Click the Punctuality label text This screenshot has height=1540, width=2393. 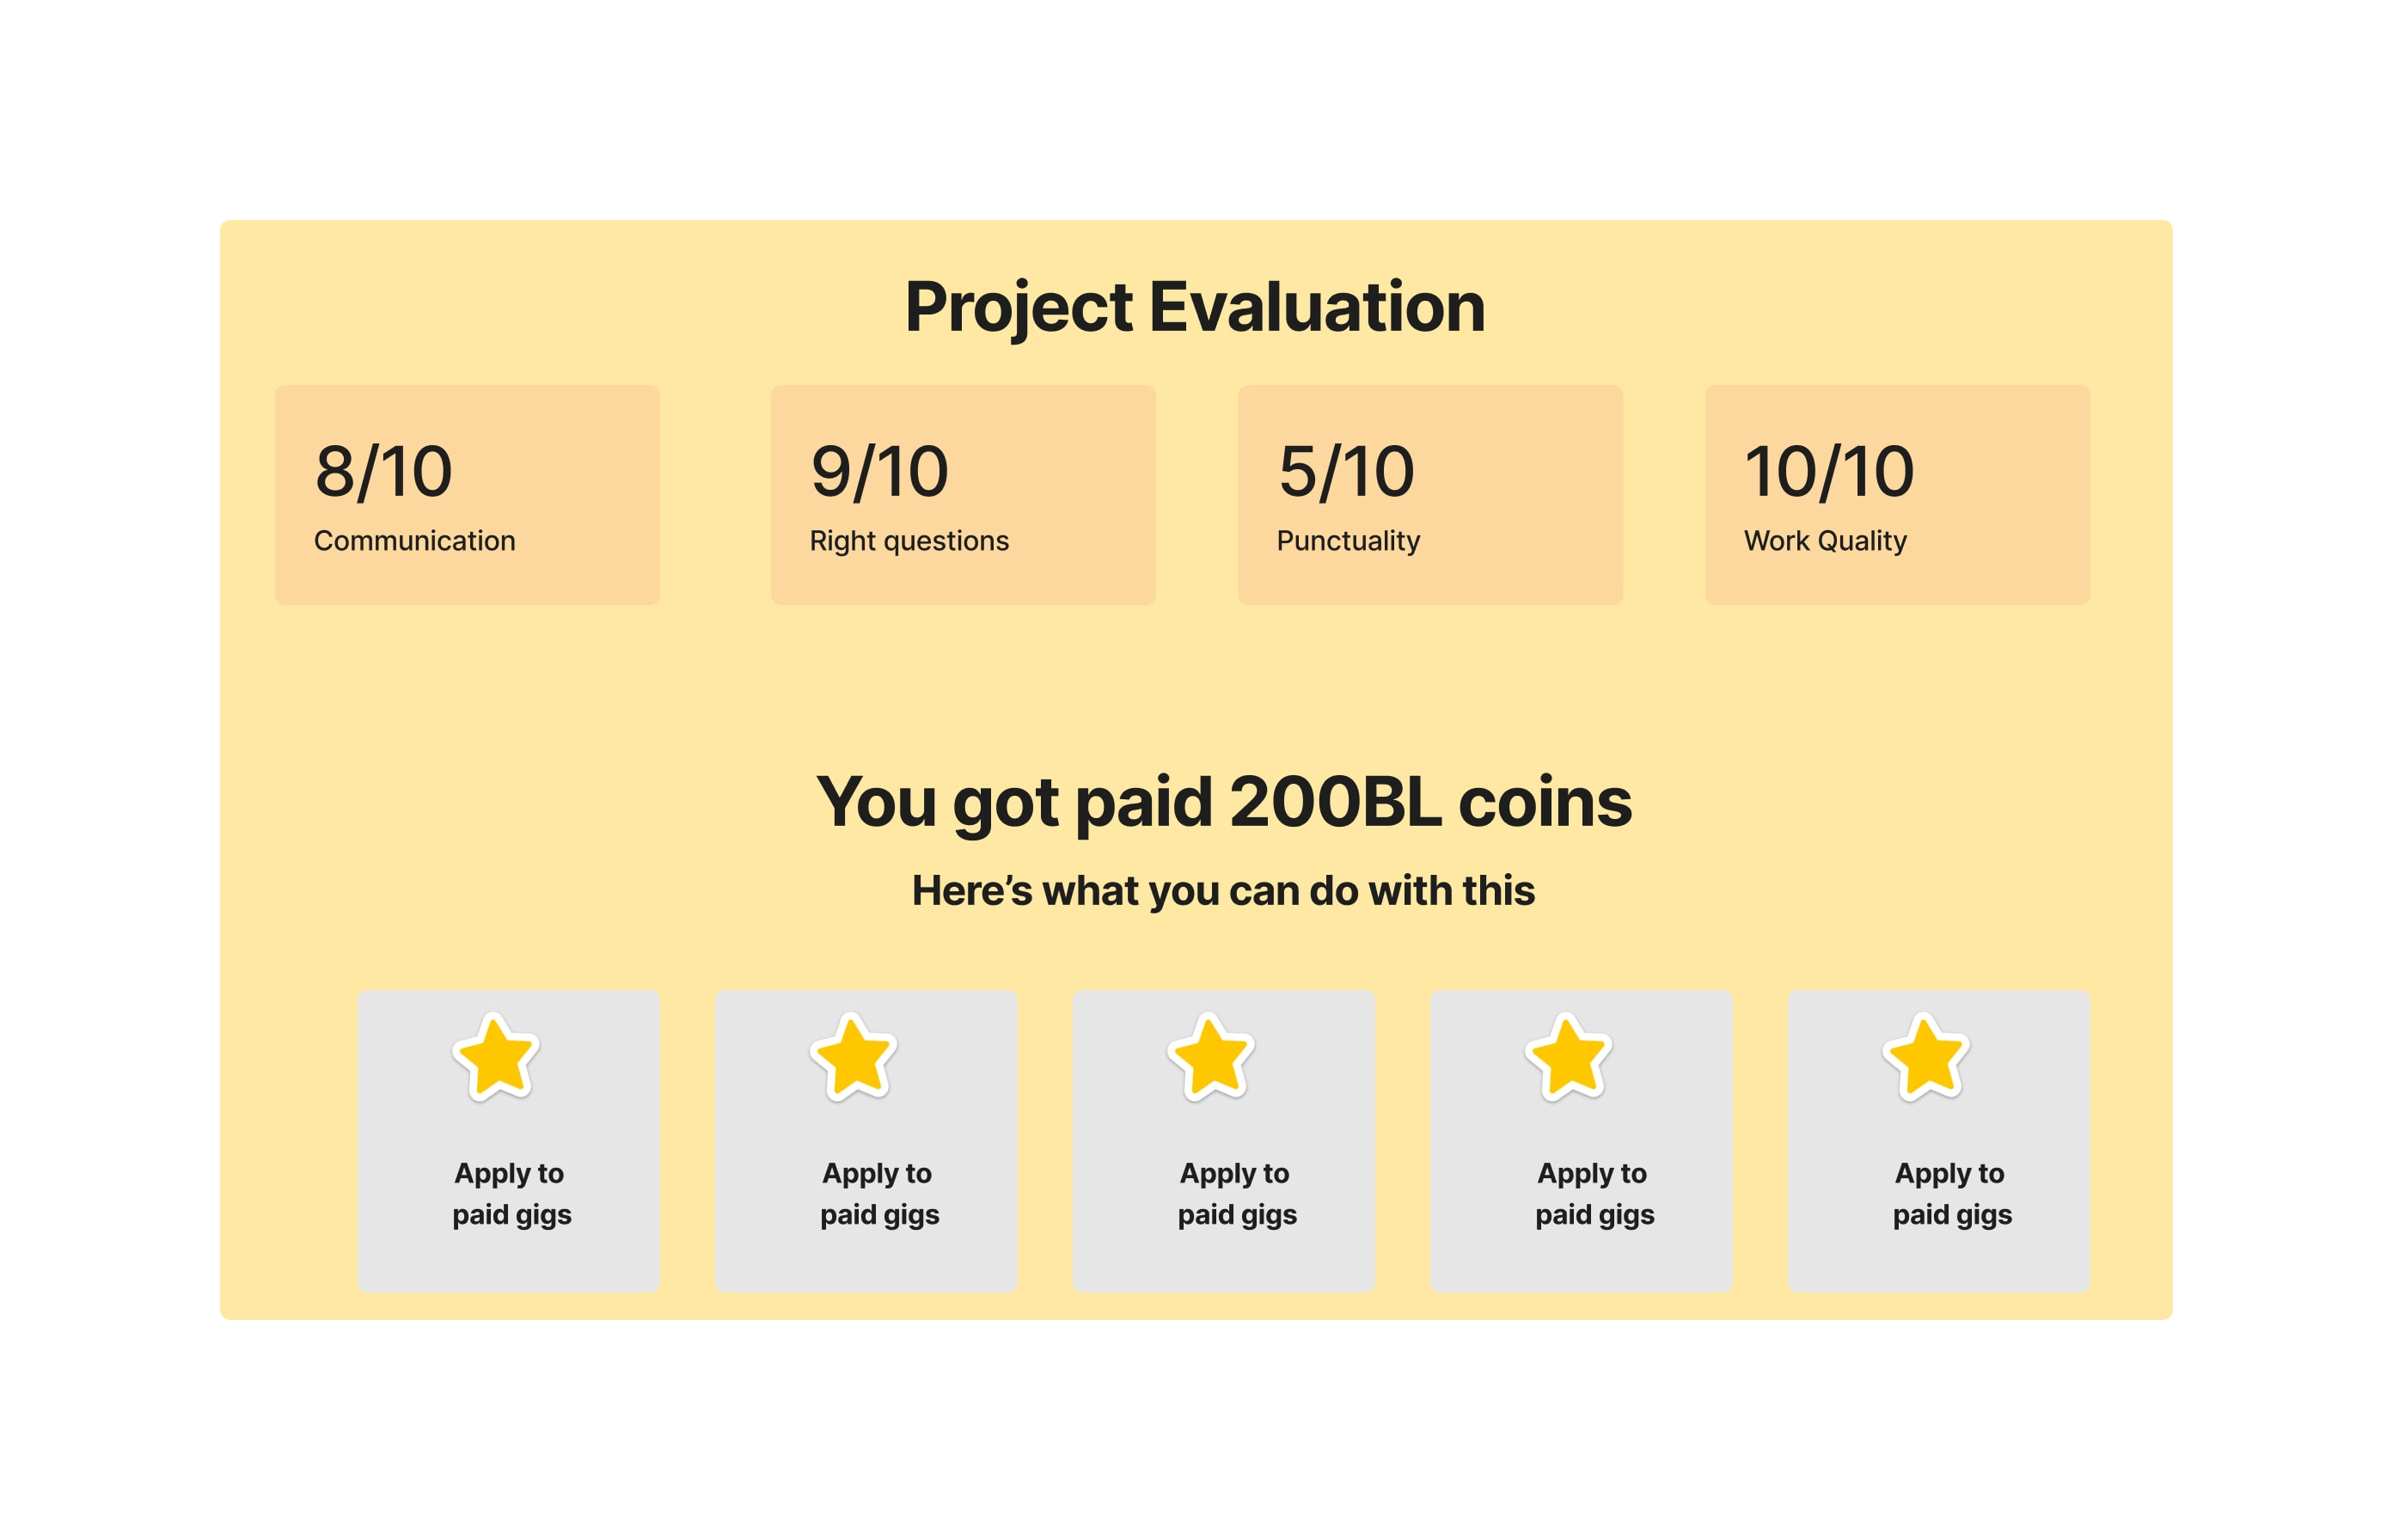click(1348, 541)
